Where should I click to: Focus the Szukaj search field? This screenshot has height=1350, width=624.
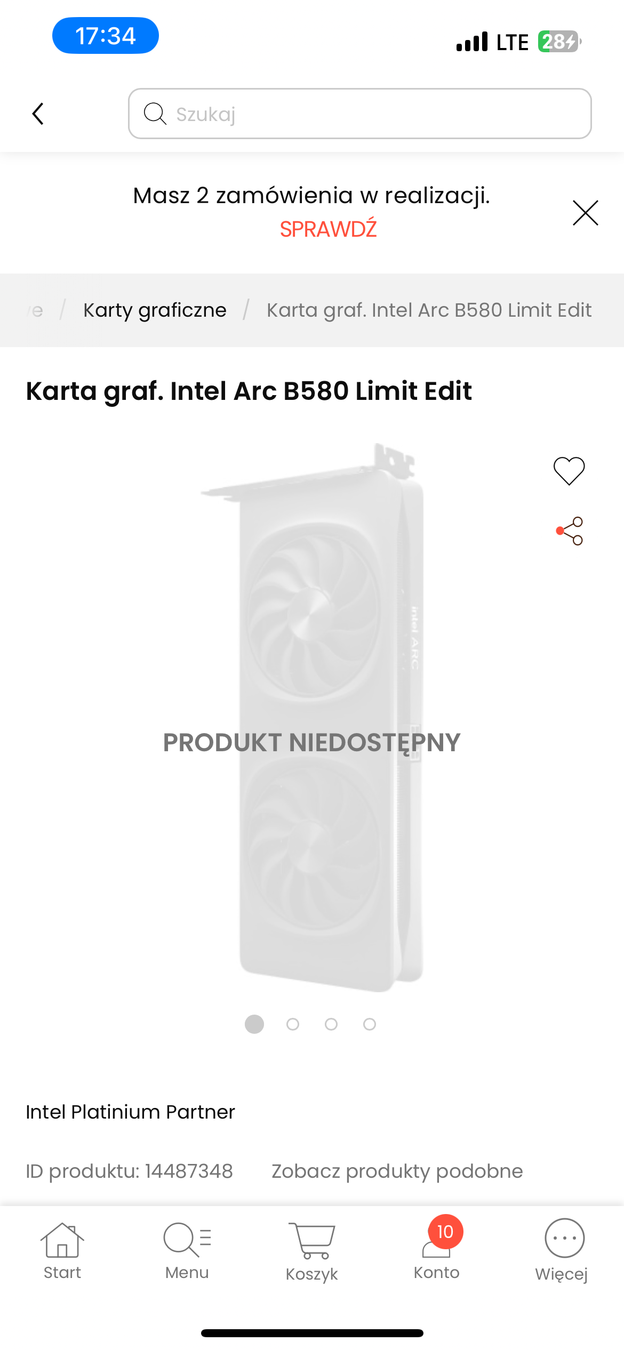(360, 114)
